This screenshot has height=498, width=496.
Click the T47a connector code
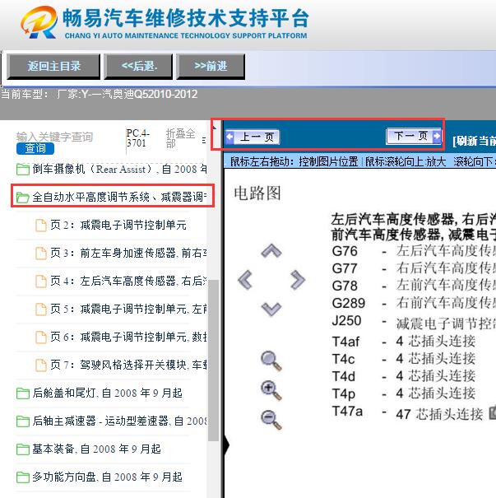click(347, 412)
